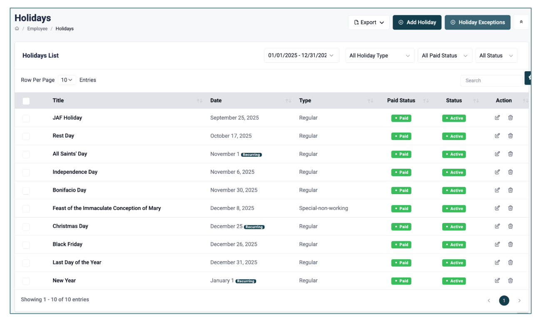Edit the JAF Holiday entry
The width and height of the screenshot is (543, 325).
[x=497, y=118]
